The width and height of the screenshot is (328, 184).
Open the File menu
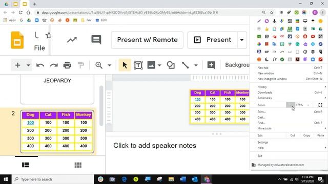pos(39,48)
